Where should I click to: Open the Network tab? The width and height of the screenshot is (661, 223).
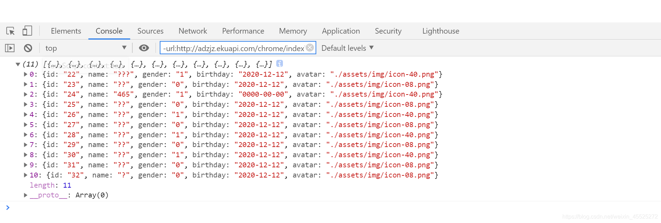pos(193,31)
